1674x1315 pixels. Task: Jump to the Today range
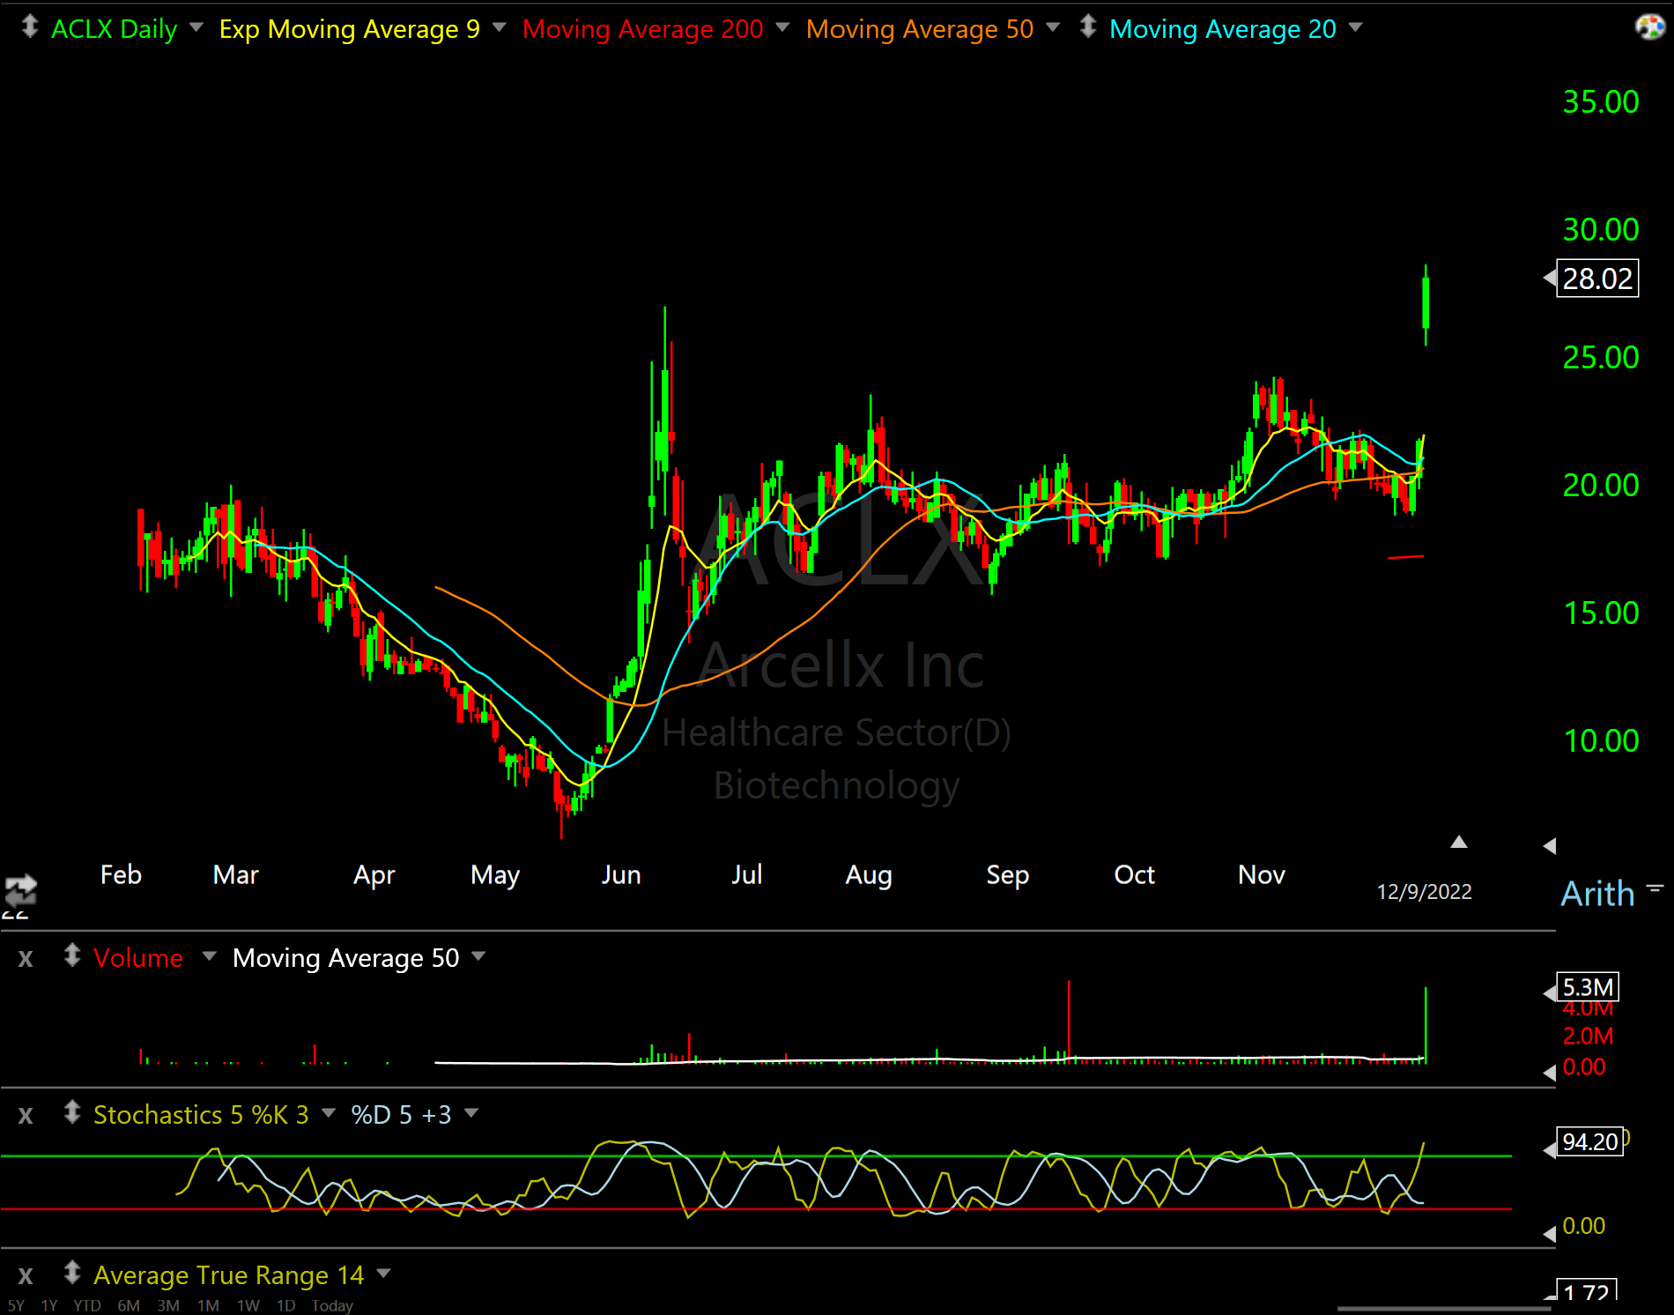332,1305
